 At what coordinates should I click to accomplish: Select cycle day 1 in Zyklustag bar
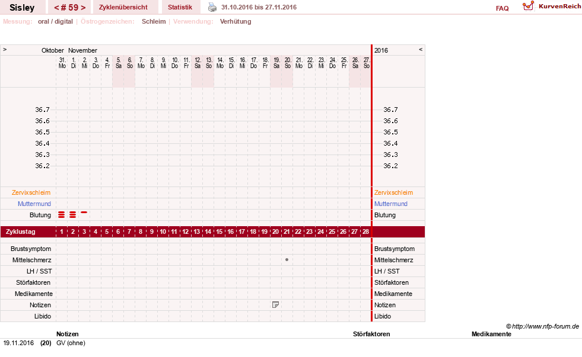pos(62,232)
